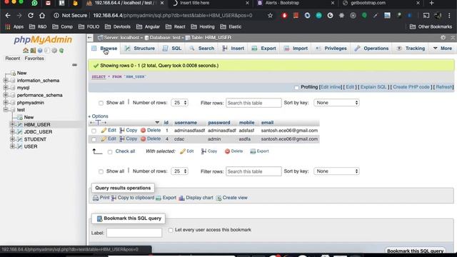Select JDBC_USER table in tree

[38, 132]
